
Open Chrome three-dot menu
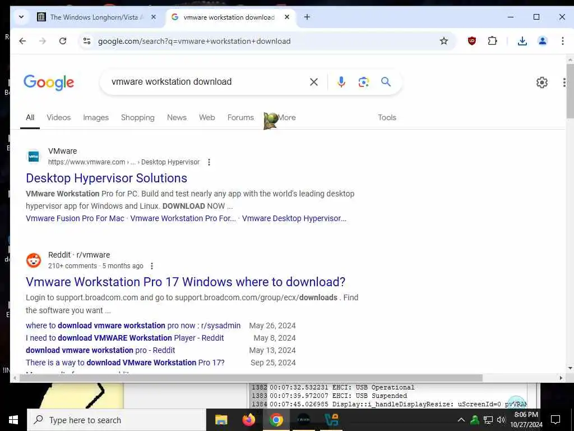click(x=563, y=41)
